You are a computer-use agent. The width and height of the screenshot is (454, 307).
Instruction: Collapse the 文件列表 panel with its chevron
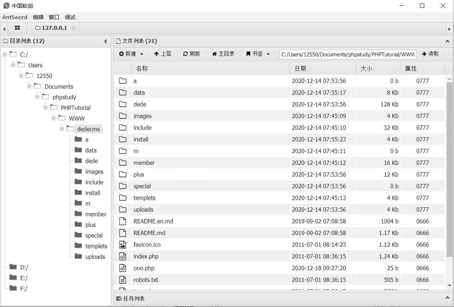[x=447, y=41]
